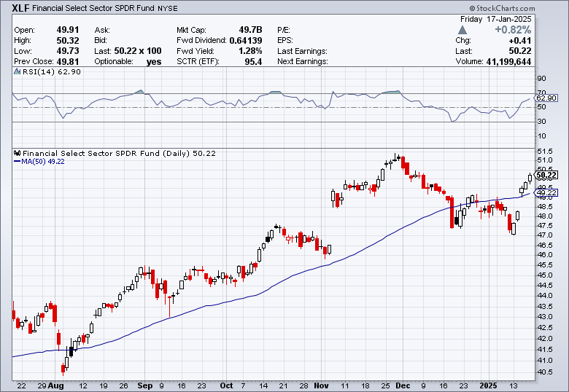569x392 pixels.
Task: Click the Bid label
Action: 101,40
